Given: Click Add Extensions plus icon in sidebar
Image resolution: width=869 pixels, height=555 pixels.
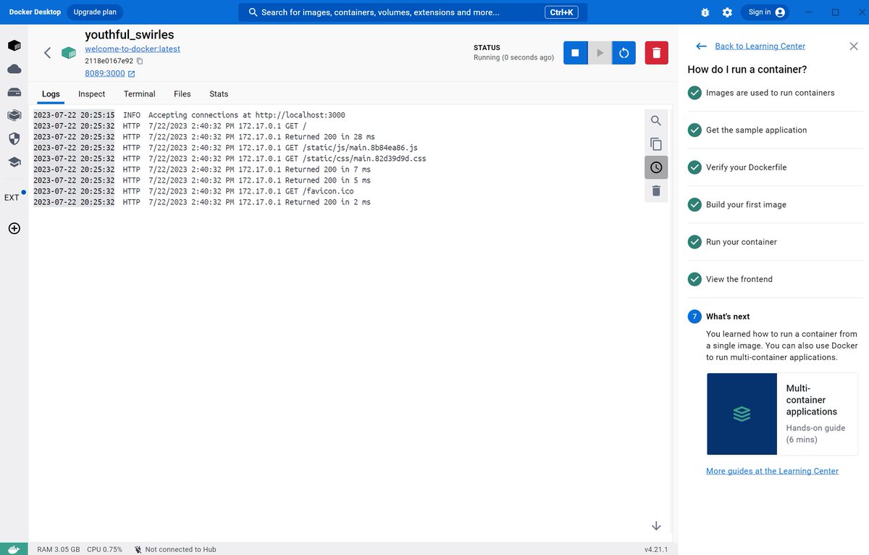Looking at the screenshot, I should coord(14,228).
